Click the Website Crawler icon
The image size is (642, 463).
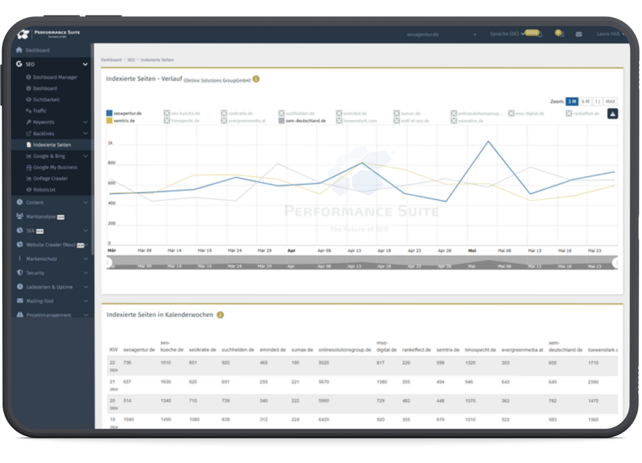(x=20, y=245)
